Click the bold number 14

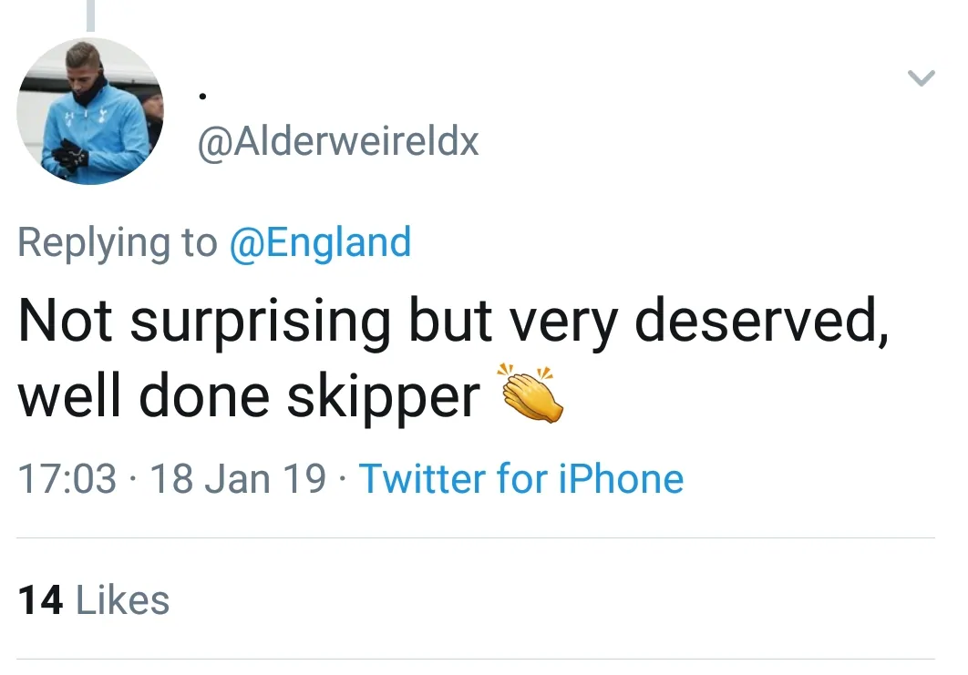point(41,600)
